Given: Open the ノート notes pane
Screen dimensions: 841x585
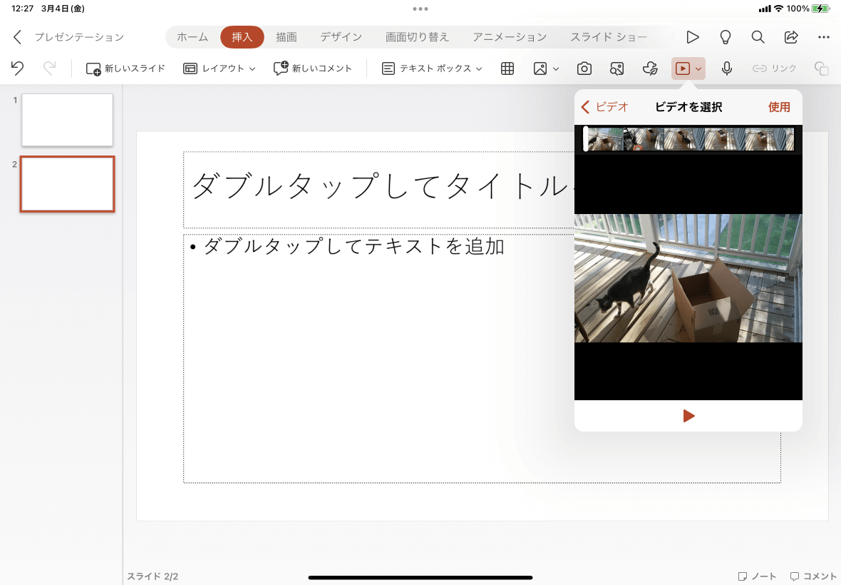Looking at the screenshot, I should [x=757, y=576].
